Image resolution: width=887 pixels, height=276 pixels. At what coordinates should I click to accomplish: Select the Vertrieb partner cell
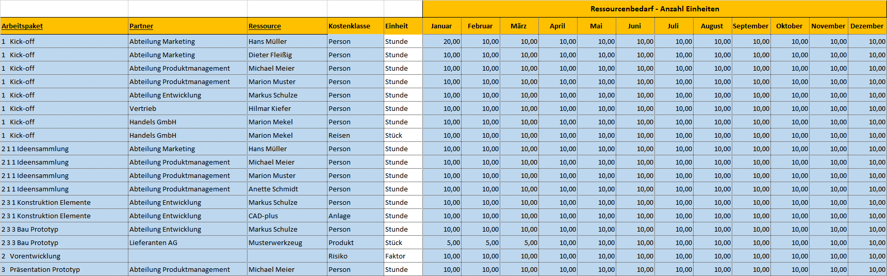point(188,108)
